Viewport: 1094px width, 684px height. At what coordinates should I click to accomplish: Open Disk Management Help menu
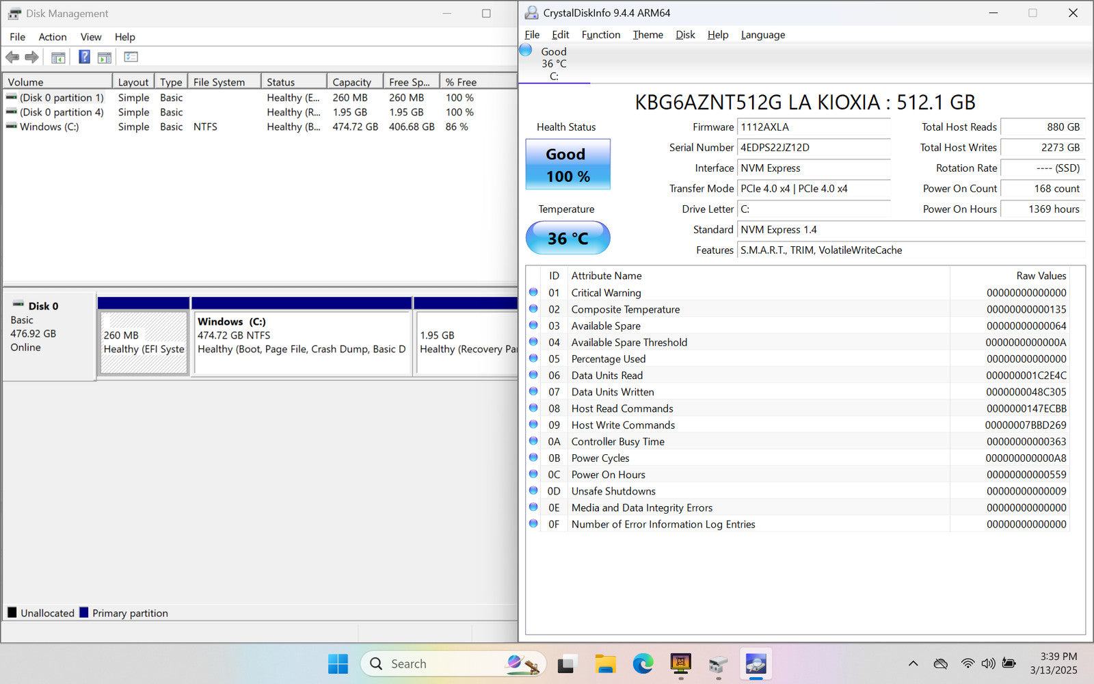pyautogui.click(x=125, y=37)
